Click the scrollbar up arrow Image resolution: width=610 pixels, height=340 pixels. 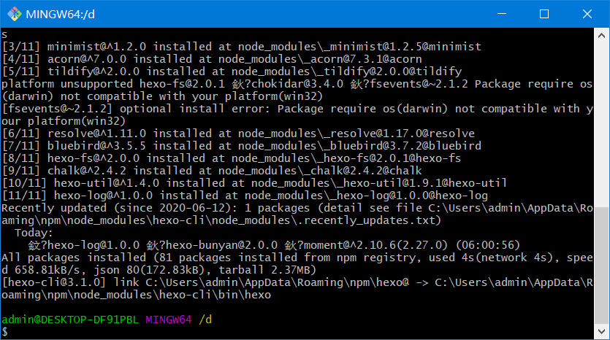tap(601, 35)
